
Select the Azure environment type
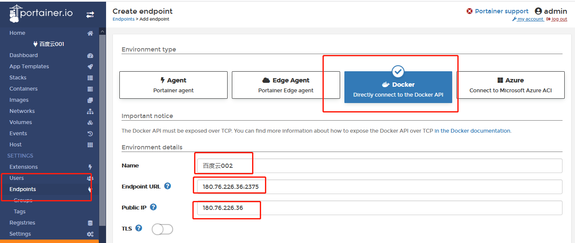(x=511, y=85)
